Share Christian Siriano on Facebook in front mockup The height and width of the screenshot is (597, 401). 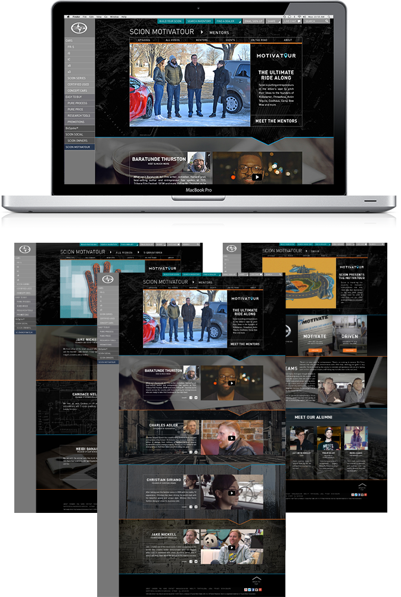click(191, 507)
